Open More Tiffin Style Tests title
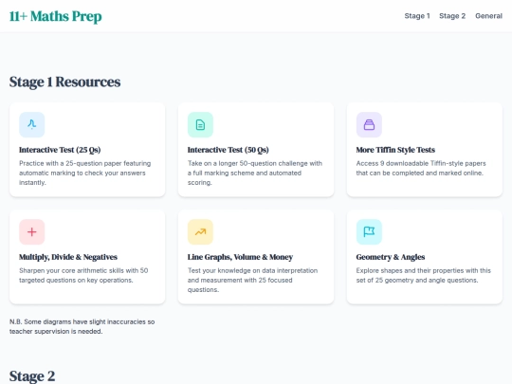The width and height of the screenshot is (512, 384). click(x=395, y=150)
